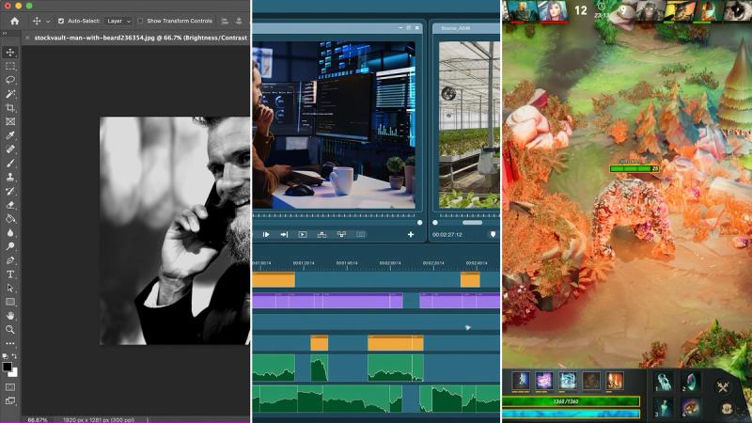
Task: Swap foreground and background colors
Action: point(14,356)
